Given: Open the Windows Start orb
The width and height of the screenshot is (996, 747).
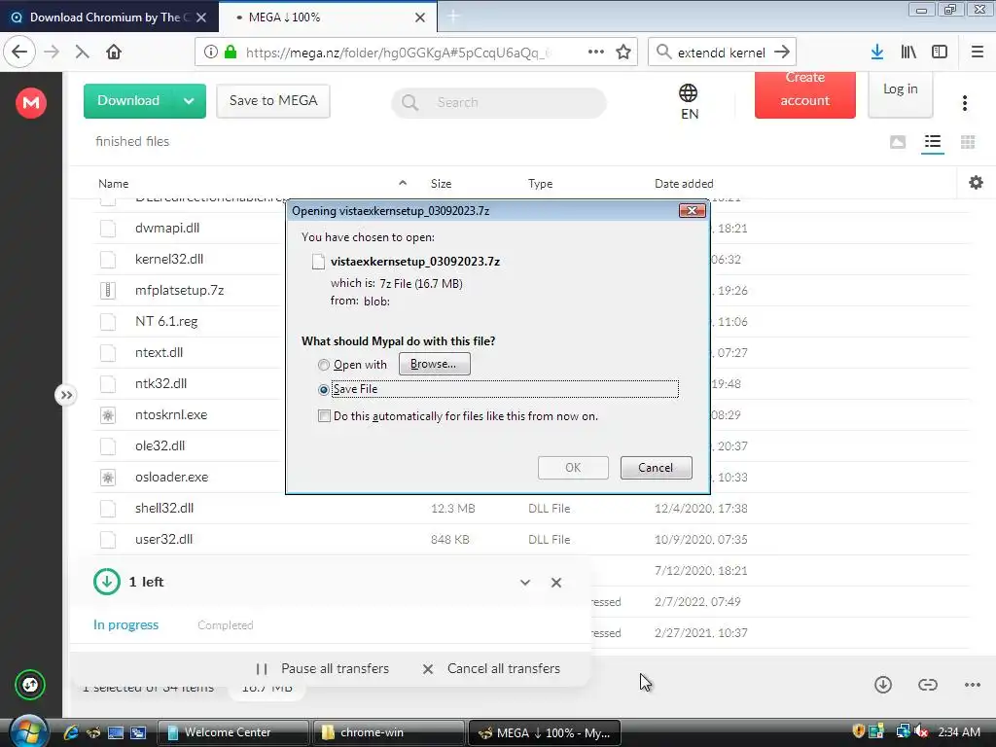Looking at the screenshot, I should tap(28, 731).
